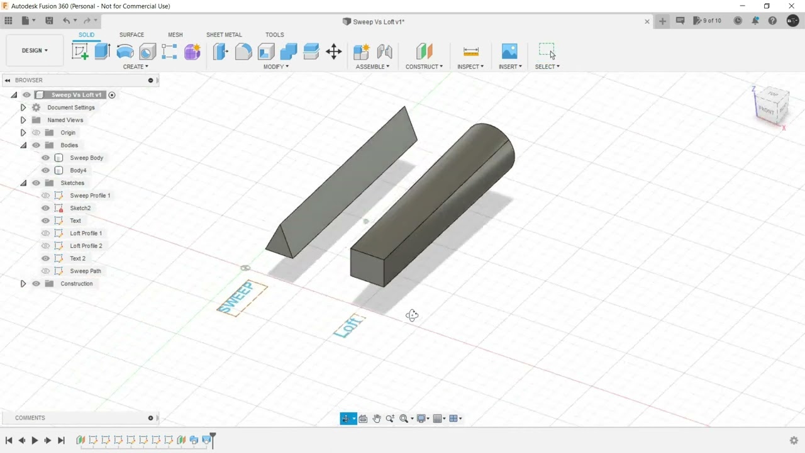
Task: Toggle visibility of Loft Profile 1
Action: [45, 233]
